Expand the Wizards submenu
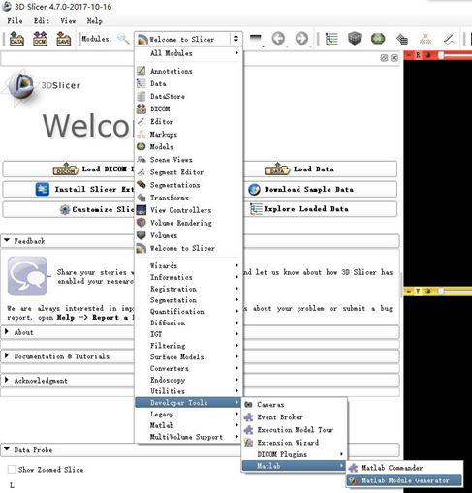Screen dimensions: 472x493 (x=188, y=265)
